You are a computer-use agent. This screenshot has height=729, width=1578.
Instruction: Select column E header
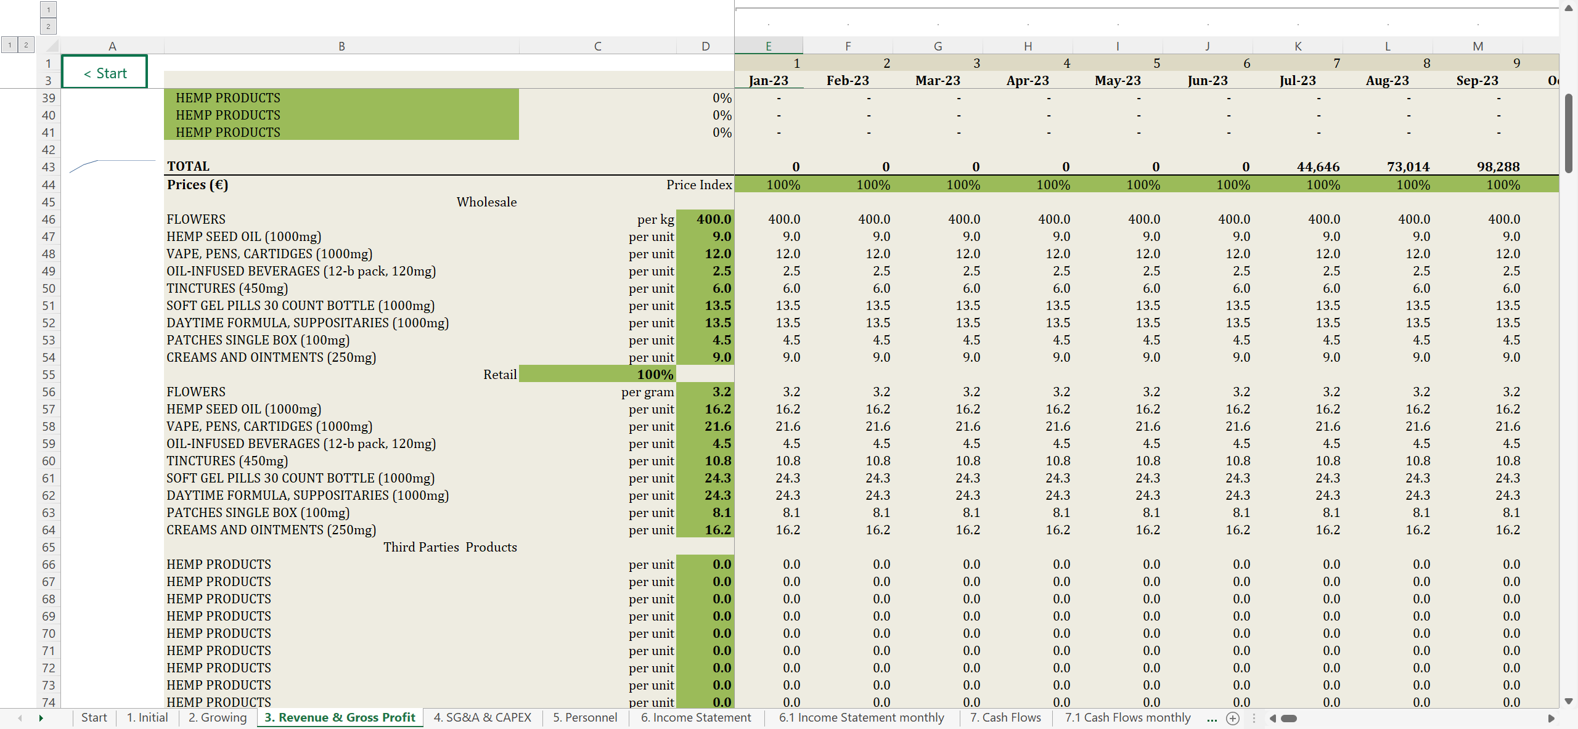[x=768, y=46]
